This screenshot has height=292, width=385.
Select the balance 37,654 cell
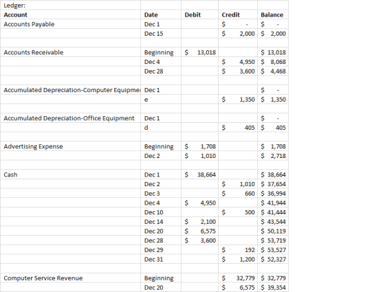pyautogui.click(x=273, y=184)
